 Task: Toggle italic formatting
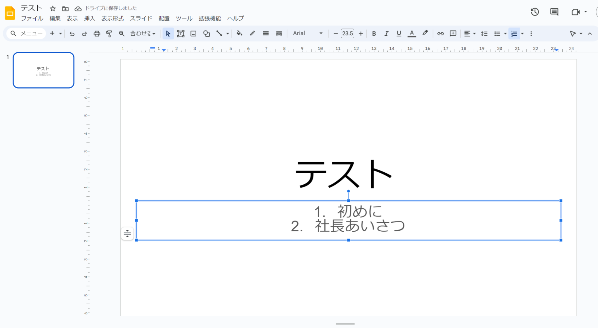[386, 34]
